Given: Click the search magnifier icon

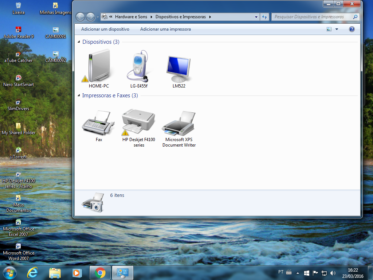Looking at the screenshot, I should point(355,17).
